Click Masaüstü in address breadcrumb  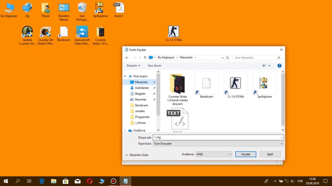[x=186, y=58]
